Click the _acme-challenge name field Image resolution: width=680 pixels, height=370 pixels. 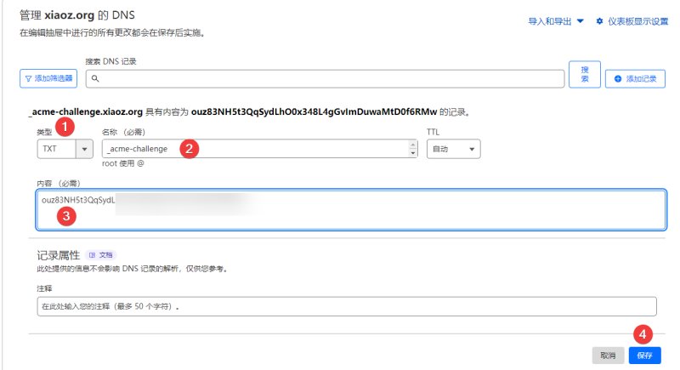[260, 149]
